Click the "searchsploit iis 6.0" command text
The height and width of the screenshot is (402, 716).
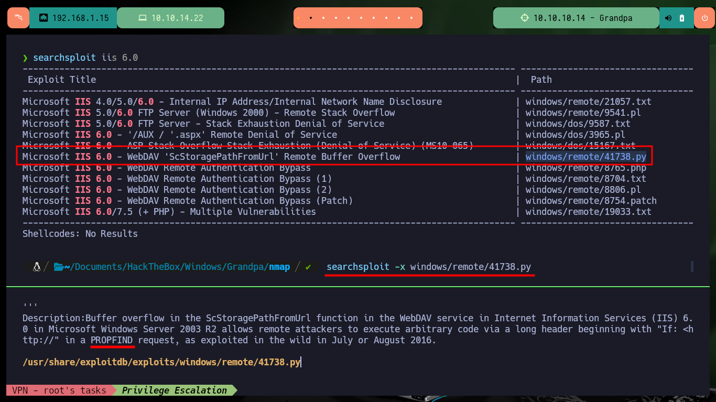pyautogui.click(x=85, y=58)
